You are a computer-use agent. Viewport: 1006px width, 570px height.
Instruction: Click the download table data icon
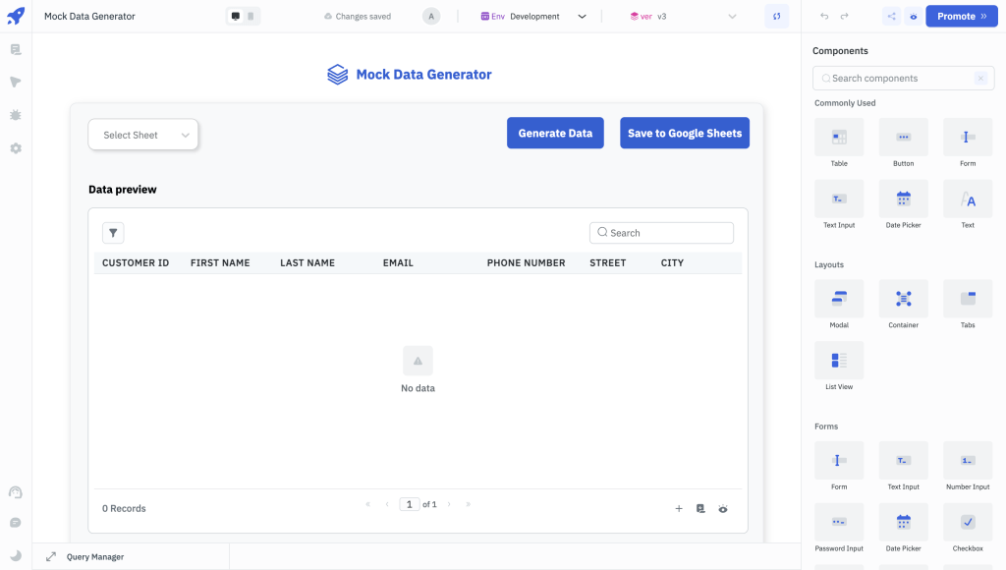pos(700,509)
